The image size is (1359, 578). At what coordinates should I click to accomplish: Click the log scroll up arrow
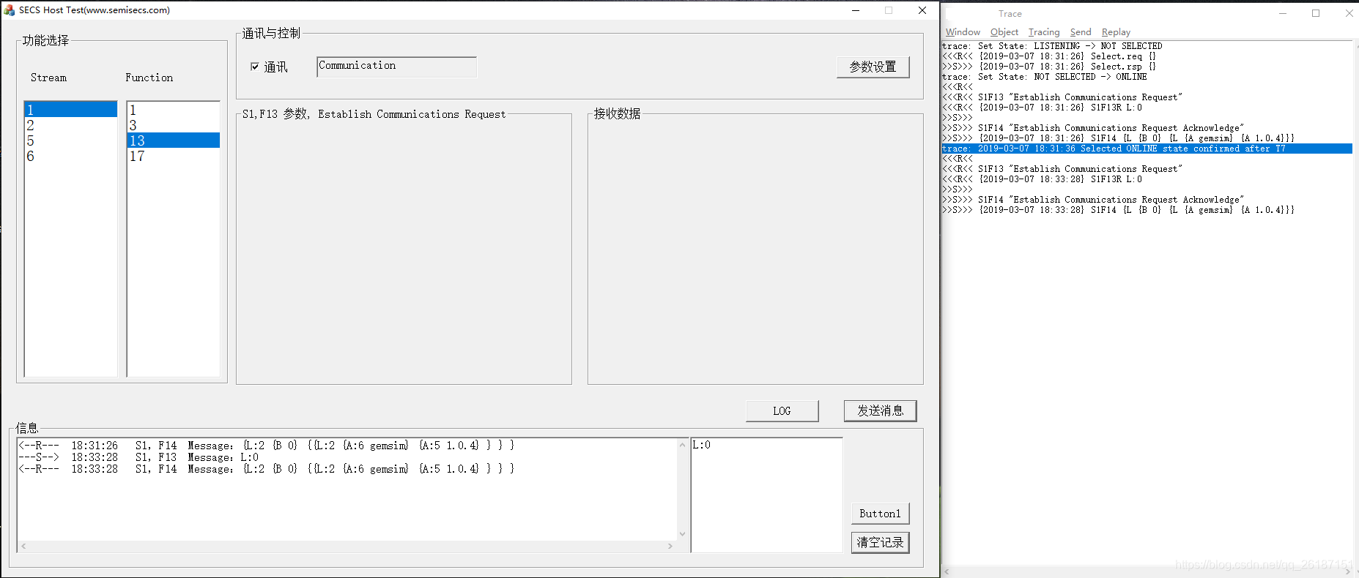682,444
